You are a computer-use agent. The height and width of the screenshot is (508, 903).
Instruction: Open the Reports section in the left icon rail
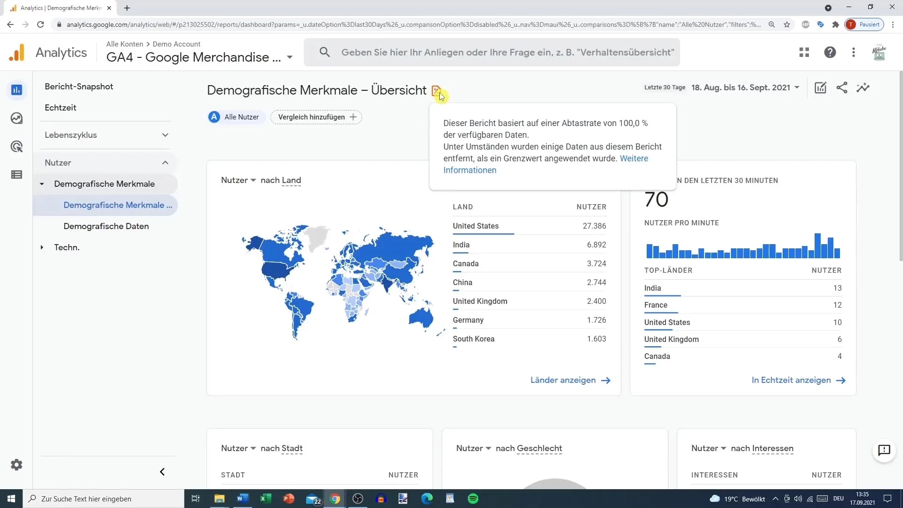point(16,90)
